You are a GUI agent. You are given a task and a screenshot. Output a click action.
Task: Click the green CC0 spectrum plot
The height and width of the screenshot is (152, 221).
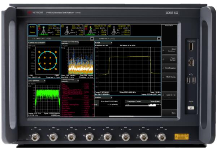48,98
